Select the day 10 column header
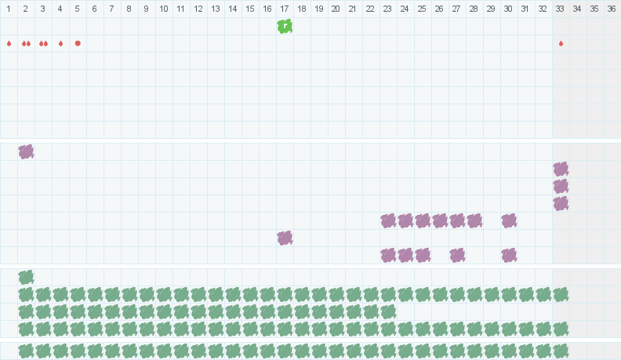The height and width of the screenshot is (360, 621). [164, 9]
